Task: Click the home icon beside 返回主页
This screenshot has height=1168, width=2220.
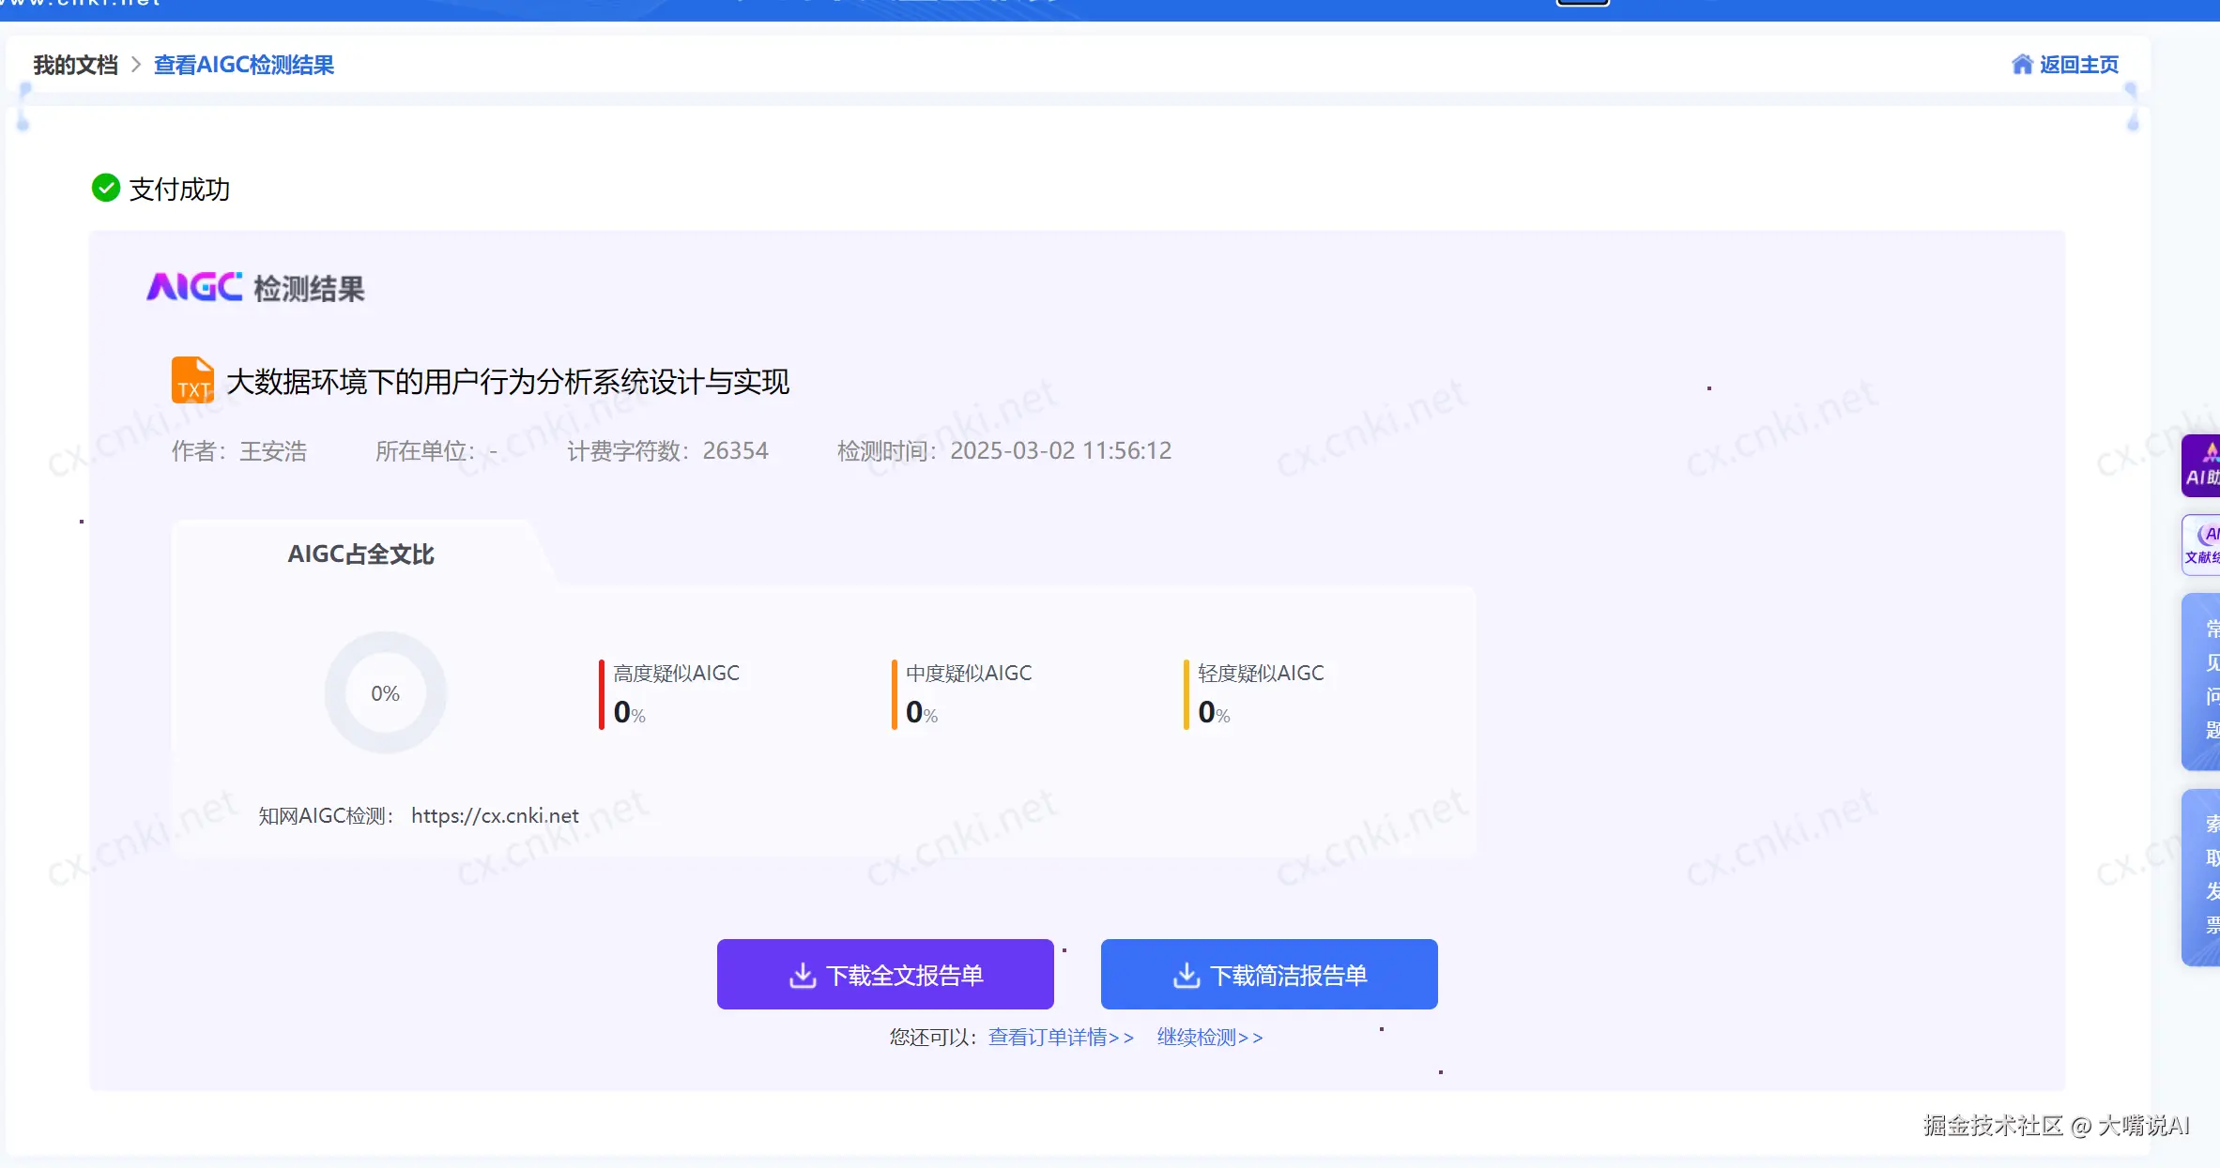Action: coord(2022,64)
